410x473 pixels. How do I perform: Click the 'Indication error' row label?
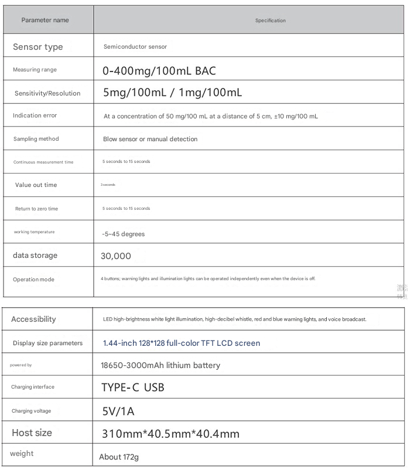pyautogui.click(x=35, y=115)
